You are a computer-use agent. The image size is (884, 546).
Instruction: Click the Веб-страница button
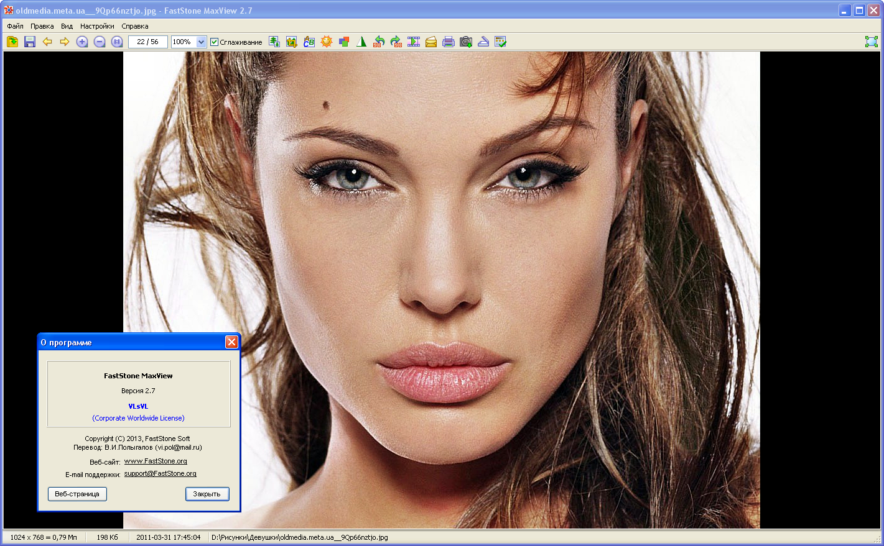77,494
